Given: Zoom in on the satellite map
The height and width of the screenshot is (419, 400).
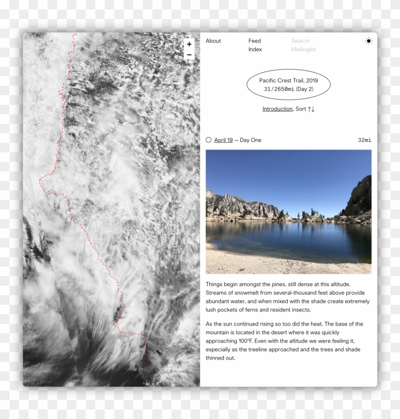Looking at the screenshot, I should click(x=189, y=44).
